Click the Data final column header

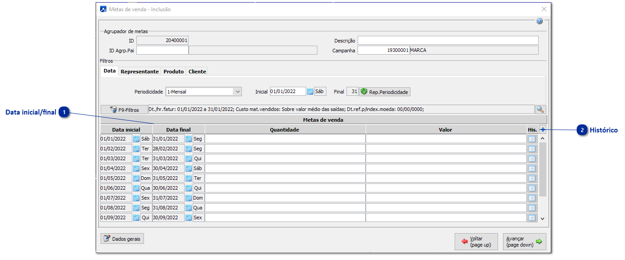tap(179, 130)
